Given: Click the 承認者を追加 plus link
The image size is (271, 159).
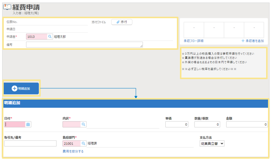Looking at the screenshot, I should pos(253,40).
